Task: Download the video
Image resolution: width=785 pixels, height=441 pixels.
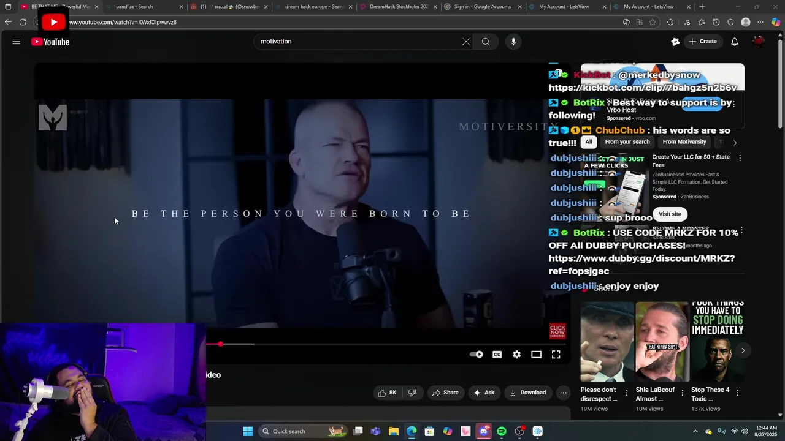Action: pos(528,393)
